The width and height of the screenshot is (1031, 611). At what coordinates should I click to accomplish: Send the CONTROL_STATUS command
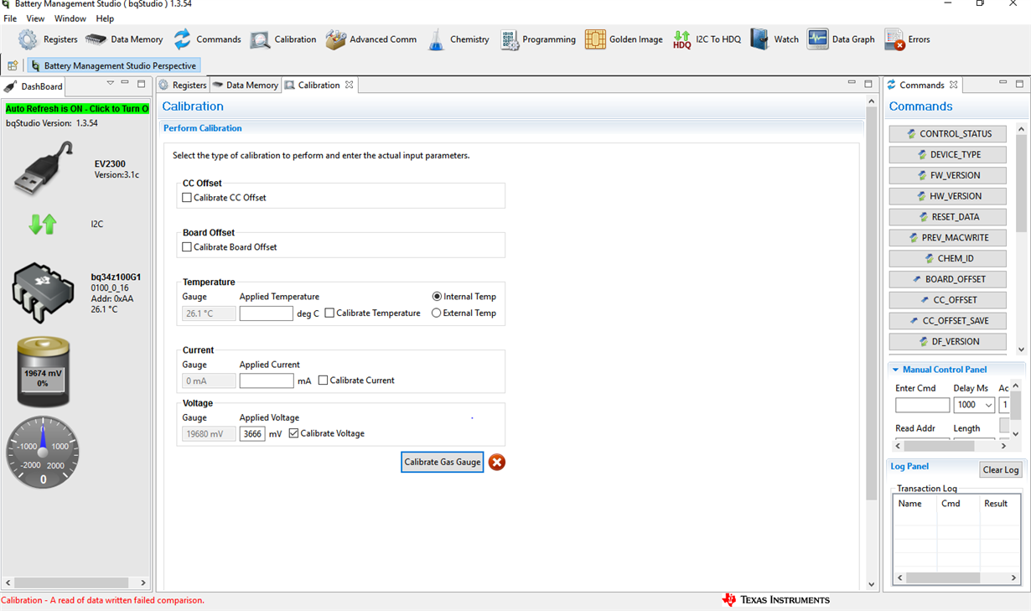coord(948,134)
